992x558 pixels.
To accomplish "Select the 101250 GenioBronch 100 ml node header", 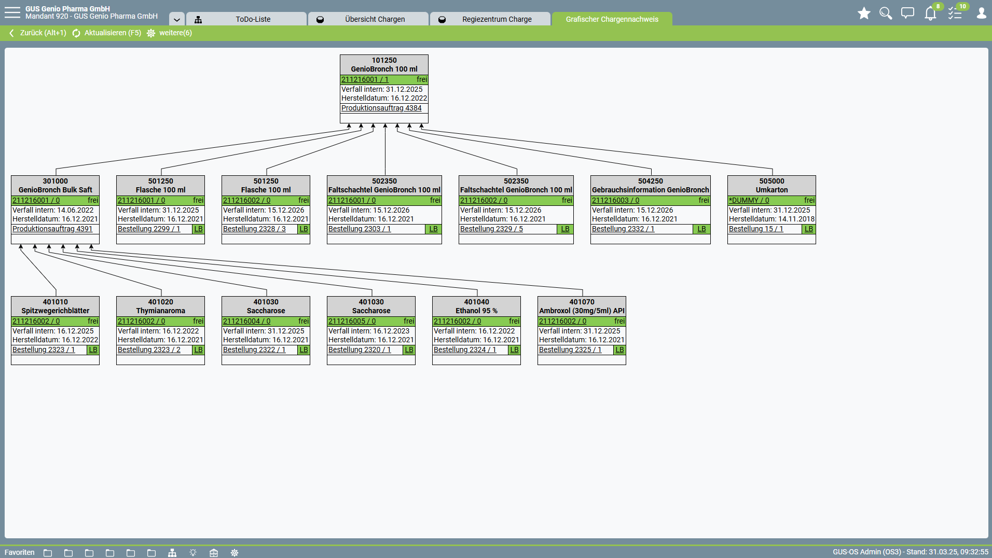I will tap(384, 65).
